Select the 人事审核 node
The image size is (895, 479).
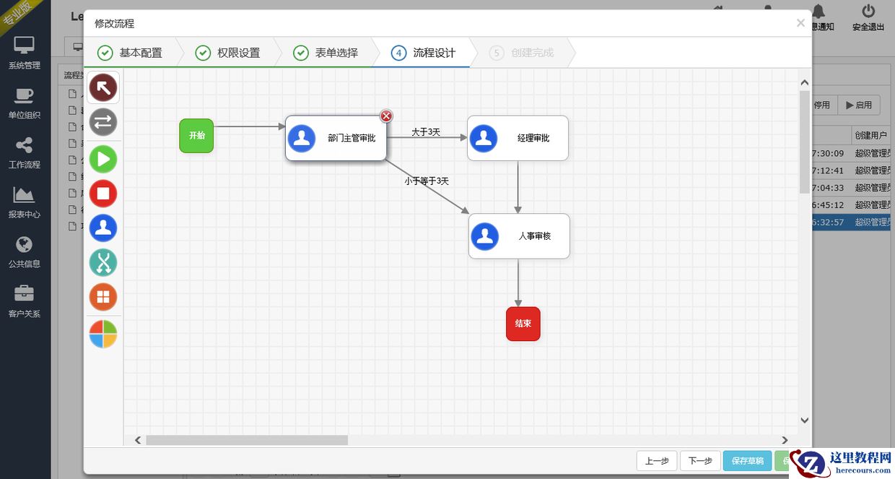tap(519, 236)
